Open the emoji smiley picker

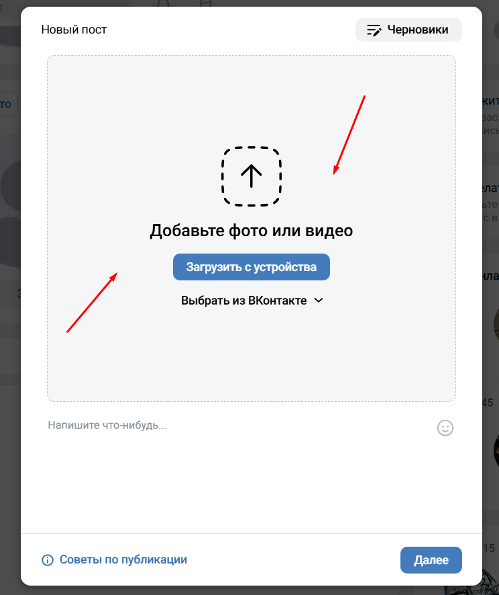(445, 428)
